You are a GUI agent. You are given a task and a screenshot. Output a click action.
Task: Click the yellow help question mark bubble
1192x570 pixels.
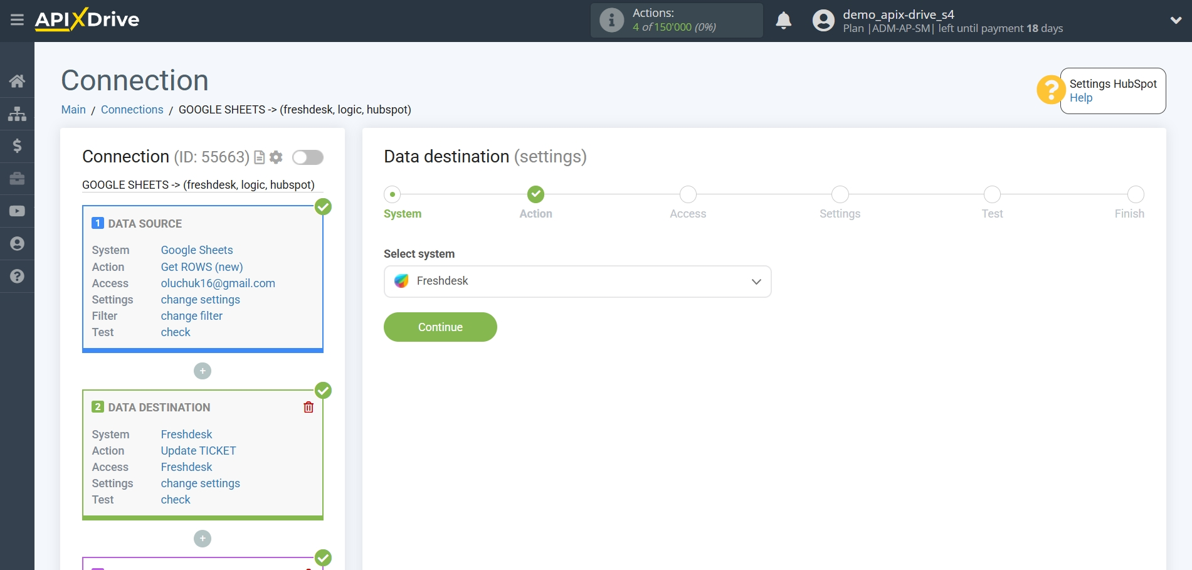(1050, 90)
